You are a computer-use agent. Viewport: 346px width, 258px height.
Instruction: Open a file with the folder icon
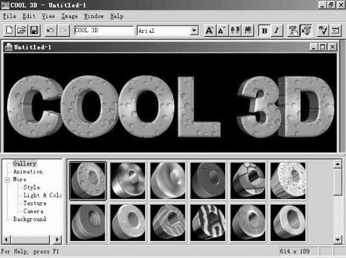coord(22,30)
